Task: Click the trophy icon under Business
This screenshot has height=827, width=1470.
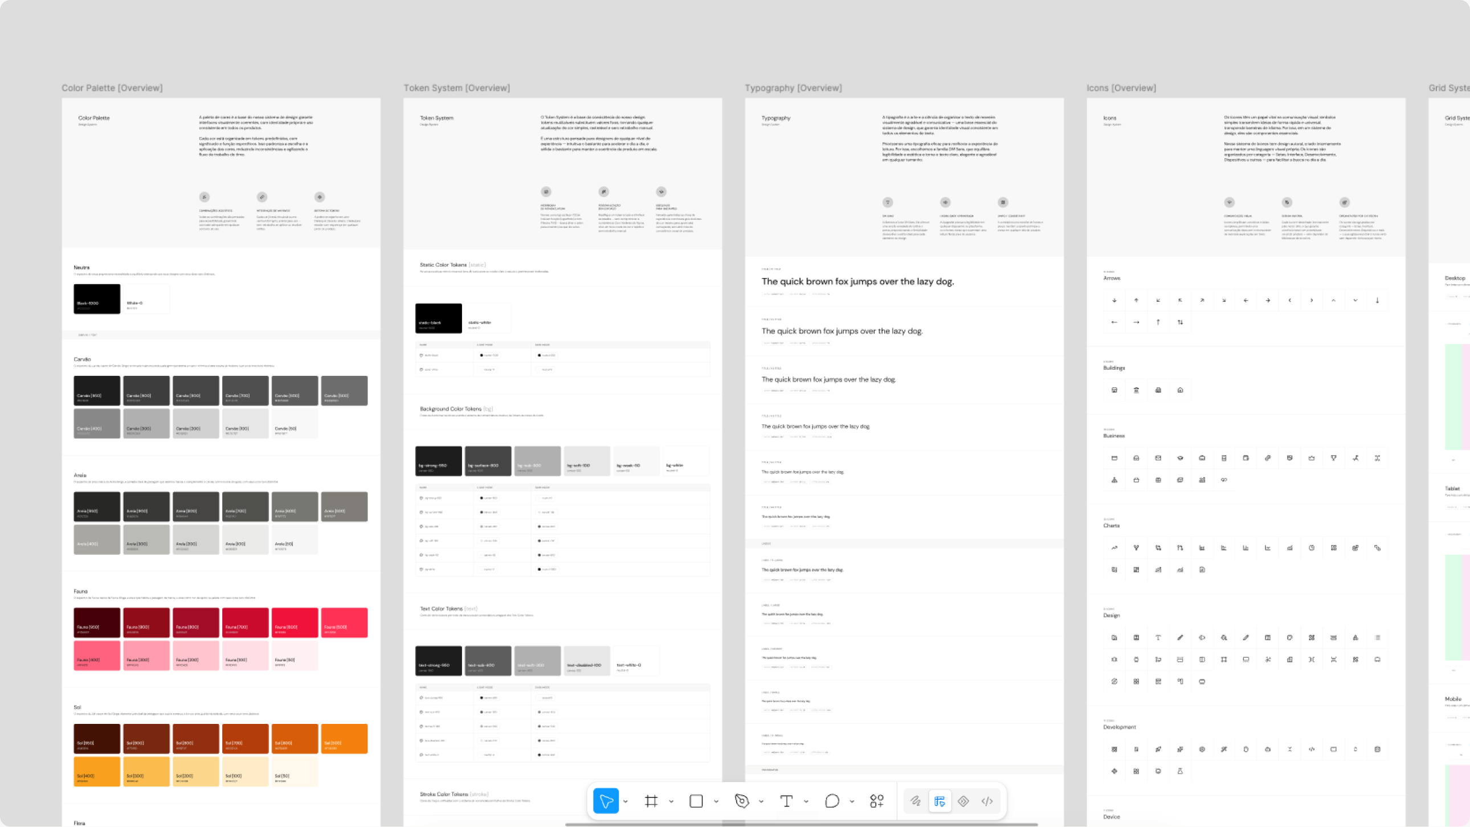Action: click(x=1334, y=458)
